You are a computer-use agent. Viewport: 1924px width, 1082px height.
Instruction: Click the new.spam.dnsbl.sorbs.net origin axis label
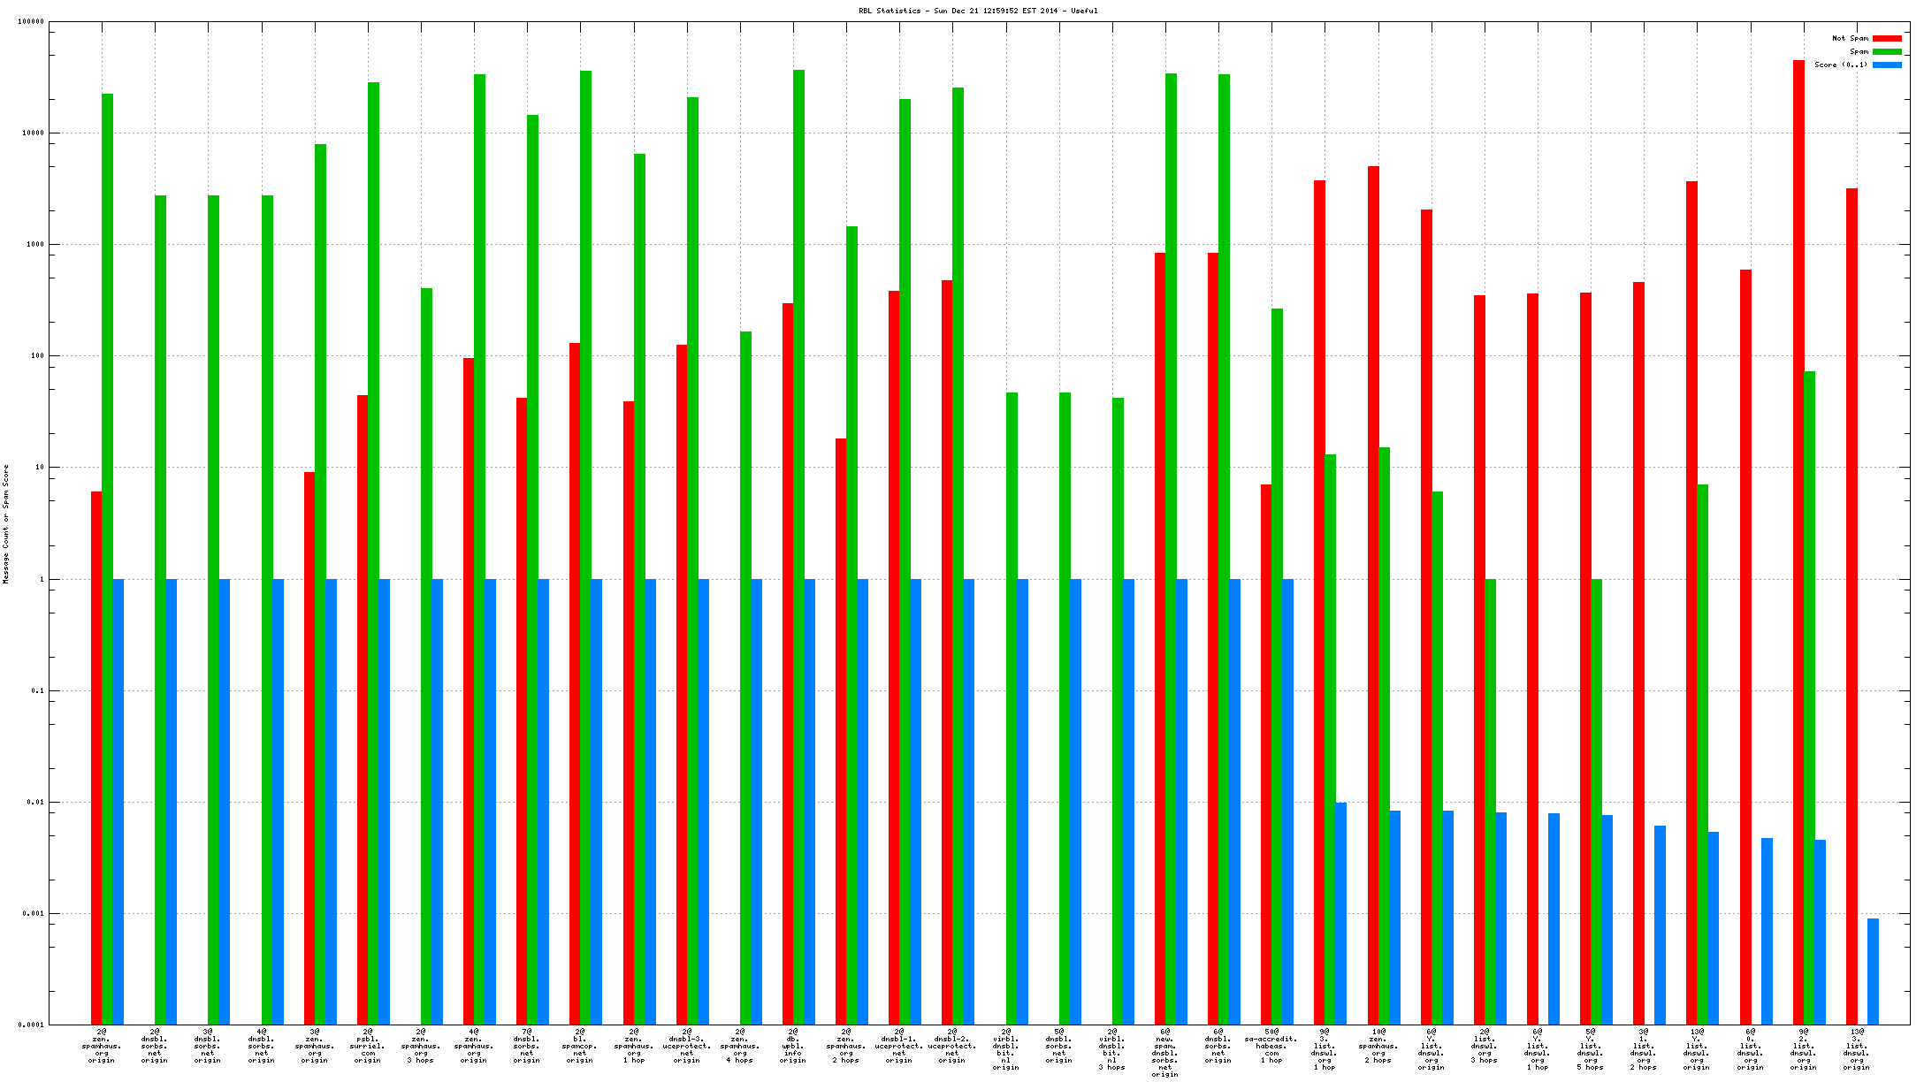coord(1164,1053)
